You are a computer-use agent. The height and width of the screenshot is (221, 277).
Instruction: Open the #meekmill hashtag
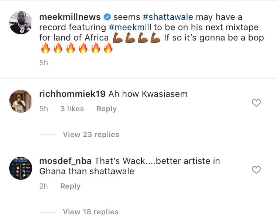click(130, 27)
